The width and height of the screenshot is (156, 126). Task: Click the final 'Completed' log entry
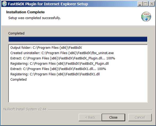tap(18, 79)
